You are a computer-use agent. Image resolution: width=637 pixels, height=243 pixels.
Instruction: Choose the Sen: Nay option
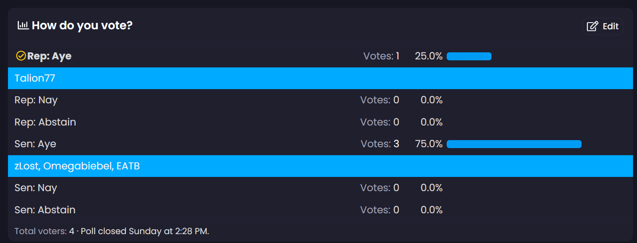[x=35, y=188]
